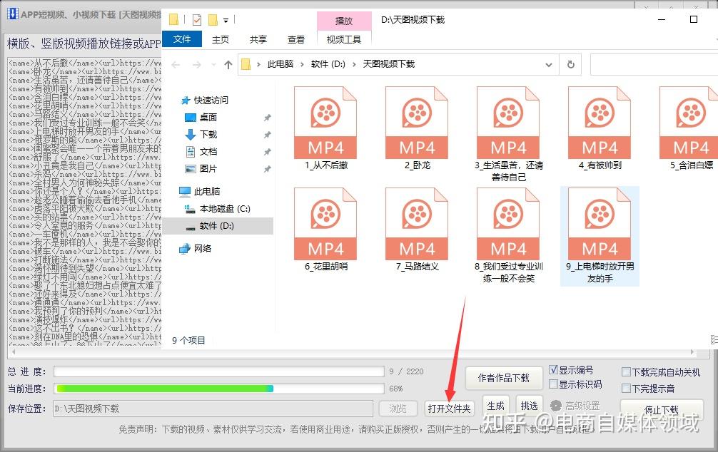Open 网络 in the navigation pane
The height and width of the screenshot is (452, 718).
point(196,249)
